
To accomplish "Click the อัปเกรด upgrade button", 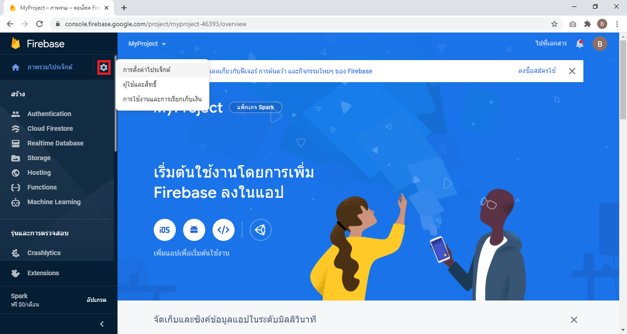I will (x=96, y=300).
